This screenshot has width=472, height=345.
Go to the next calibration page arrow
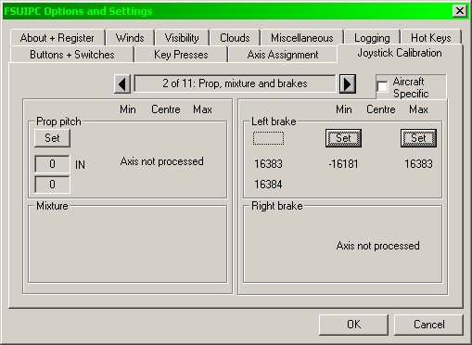(x=348, y=83)
